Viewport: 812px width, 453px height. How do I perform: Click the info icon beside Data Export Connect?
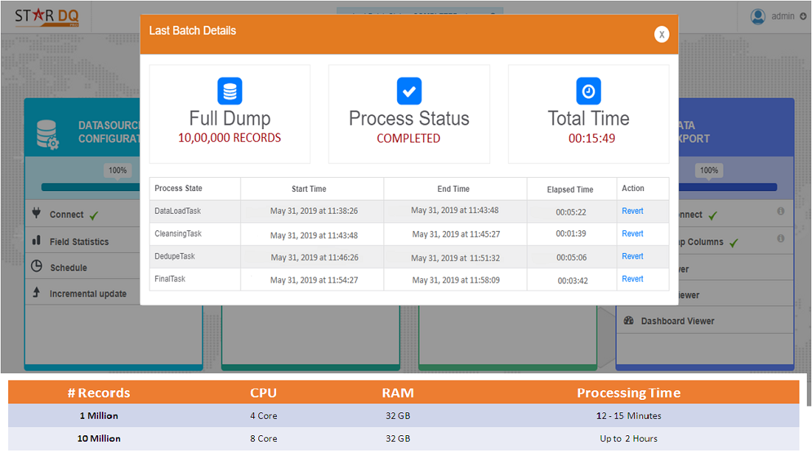780,212
